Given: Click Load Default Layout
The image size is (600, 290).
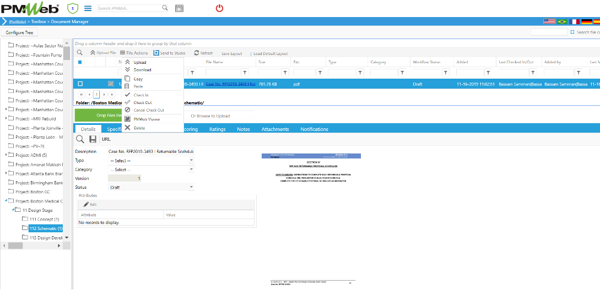Looking at the screenshot, I should click(x=271, y=53).
